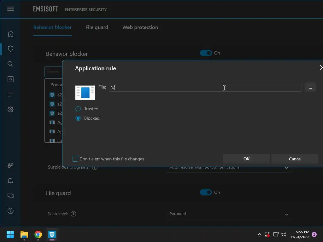Click process Search field

54,72
